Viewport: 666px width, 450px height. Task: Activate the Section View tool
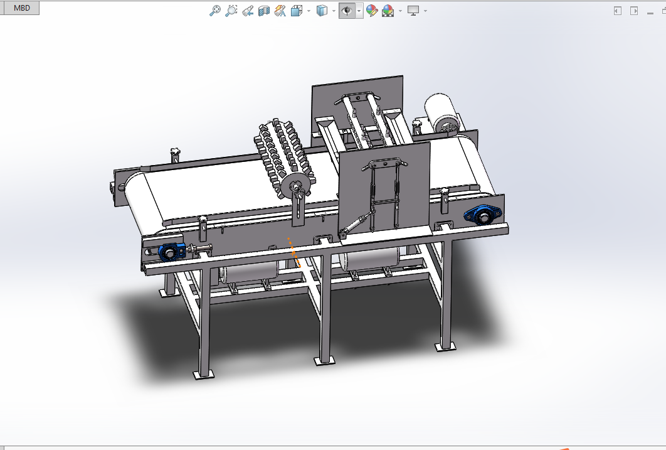(x=264, y=11)
